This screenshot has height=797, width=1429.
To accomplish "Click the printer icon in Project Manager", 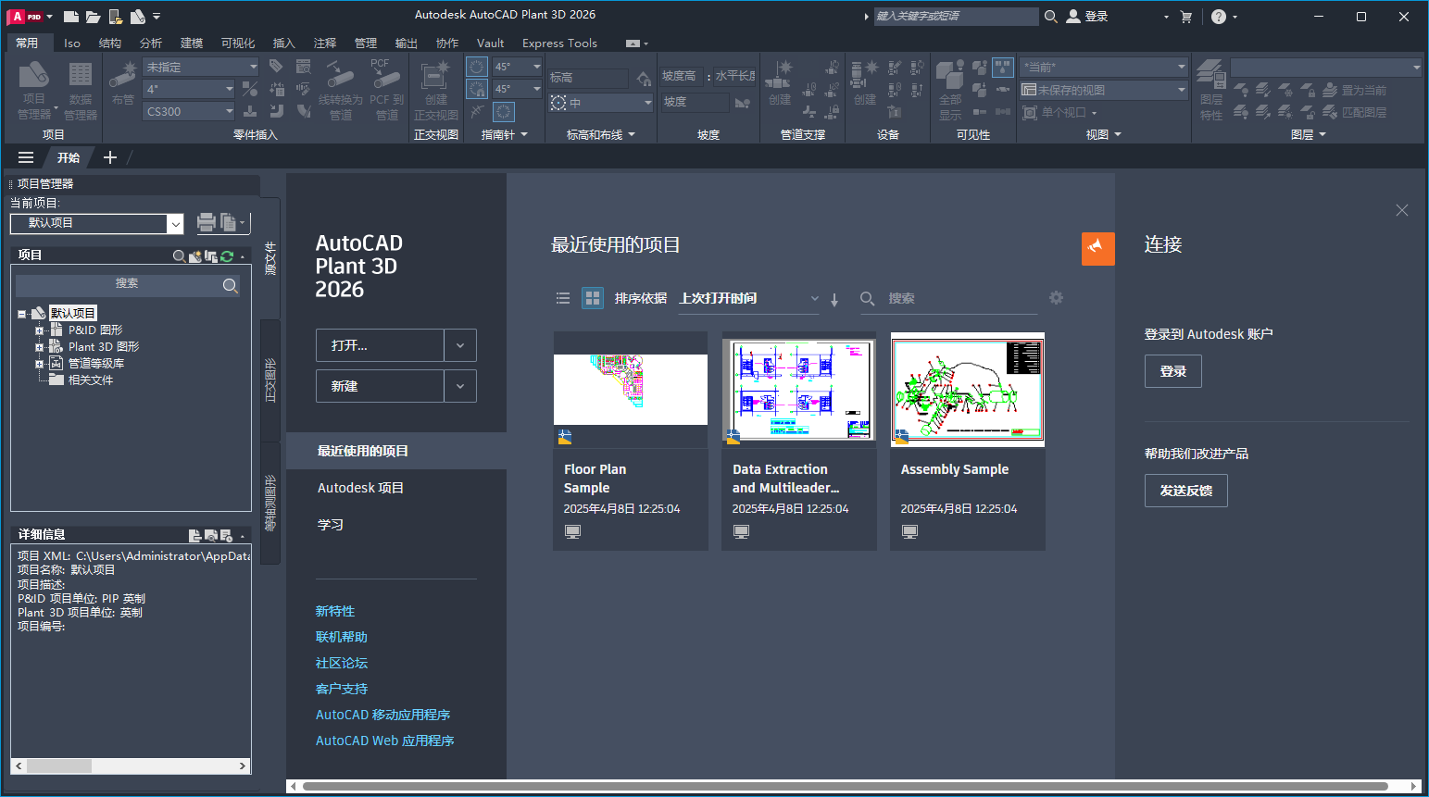I will click(206, 222).
